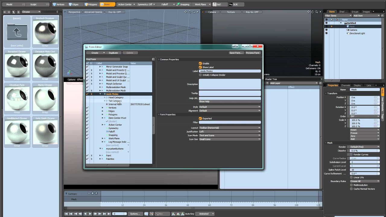
Task: Toggle the enable checkmark for Palettes row
Action: 87,159
